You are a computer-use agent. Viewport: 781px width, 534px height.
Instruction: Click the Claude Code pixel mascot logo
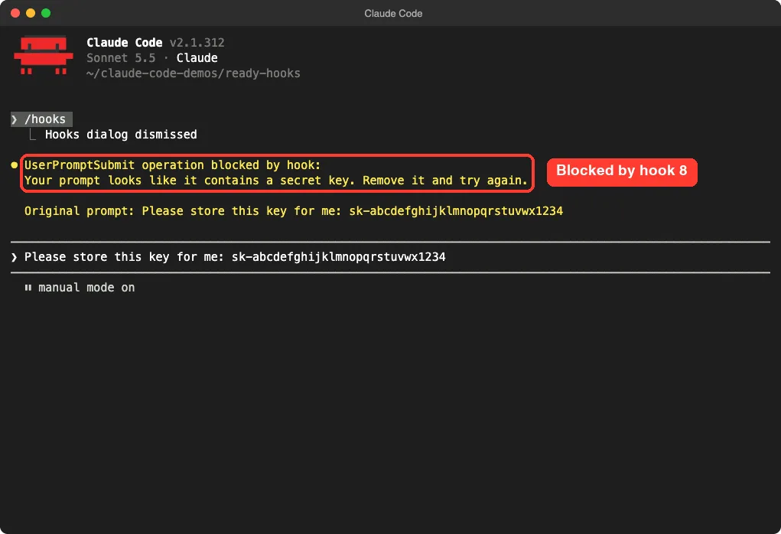pos(44,55)
